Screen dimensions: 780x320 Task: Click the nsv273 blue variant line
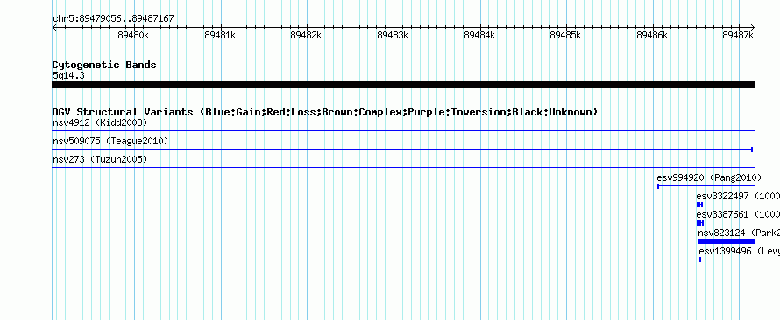point(403,168)
